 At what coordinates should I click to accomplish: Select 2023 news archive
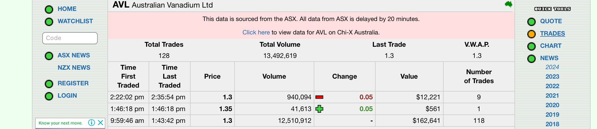tap(552, 77)
